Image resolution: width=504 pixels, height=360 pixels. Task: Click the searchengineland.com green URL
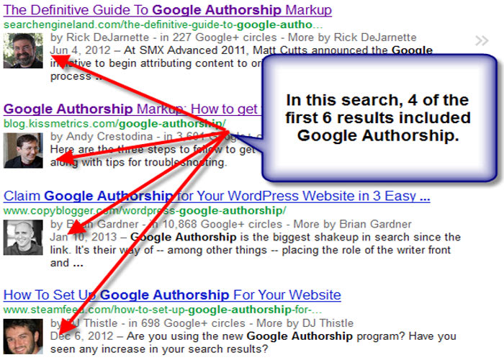163,24
